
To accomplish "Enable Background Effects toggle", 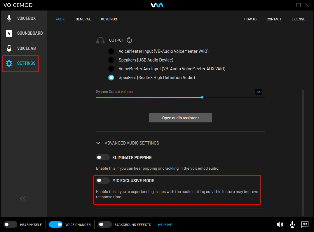I will pyautogui.click(x=105, y=224).
